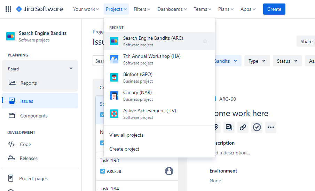The height and width of the screenshot is (191, 315).
Task: Click the Task-184 issue title
Action: click(x=109, y=189)
